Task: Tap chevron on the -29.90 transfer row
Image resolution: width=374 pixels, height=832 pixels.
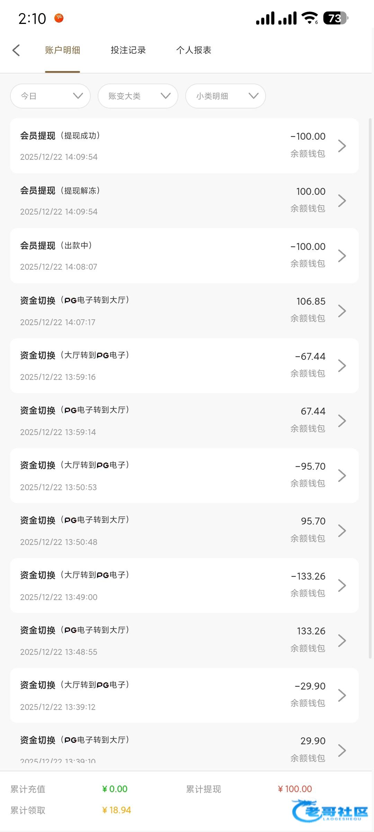Action: click(x=342, y=695)
